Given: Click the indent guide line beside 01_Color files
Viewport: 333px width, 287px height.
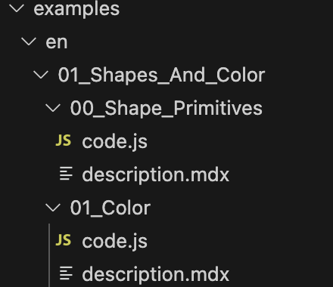Looking at the screenshot, I should coord(49,255).
